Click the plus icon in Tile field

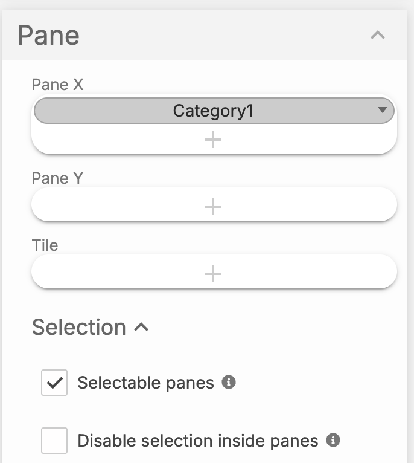pos(213,274)
